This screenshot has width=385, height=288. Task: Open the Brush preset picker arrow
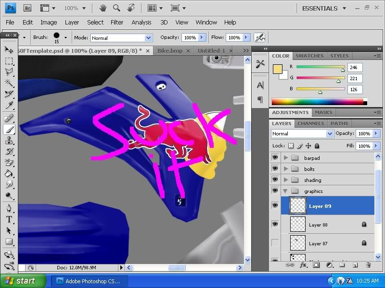pyautogui.click(x=65, y=37)
